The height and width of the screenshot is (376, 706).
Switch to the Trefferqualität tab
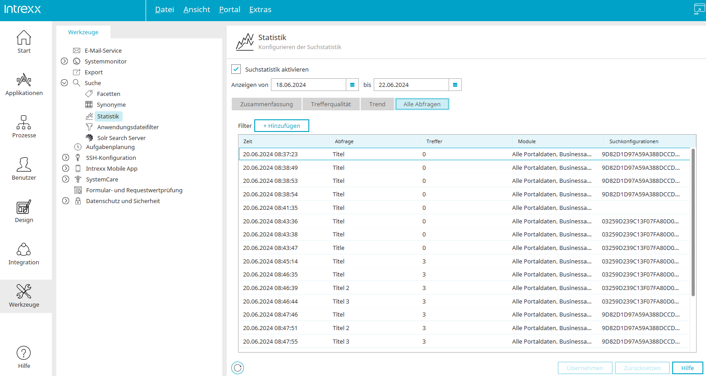[x=331, y=104]
